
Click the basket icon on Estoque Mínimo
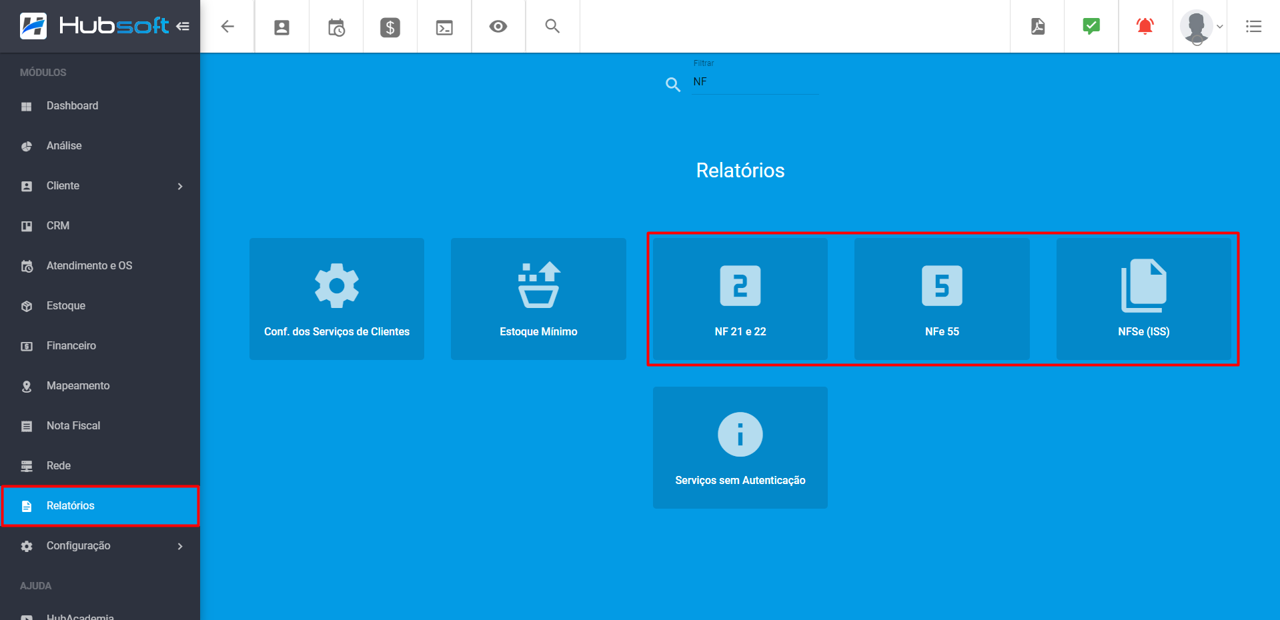[x=539, y=285]
